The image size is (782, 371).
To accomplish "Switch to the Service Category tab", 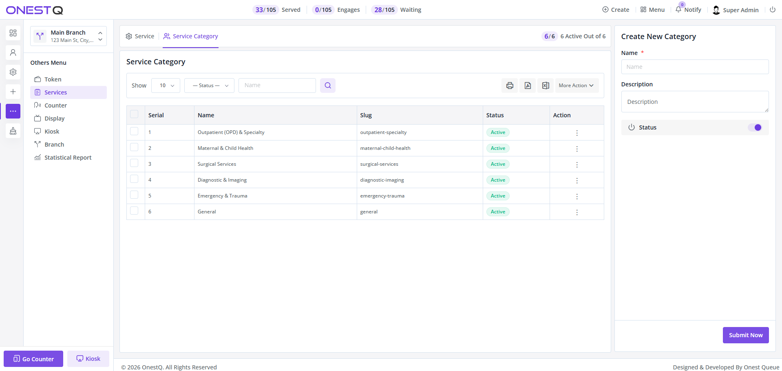I will tap(190, 36).
